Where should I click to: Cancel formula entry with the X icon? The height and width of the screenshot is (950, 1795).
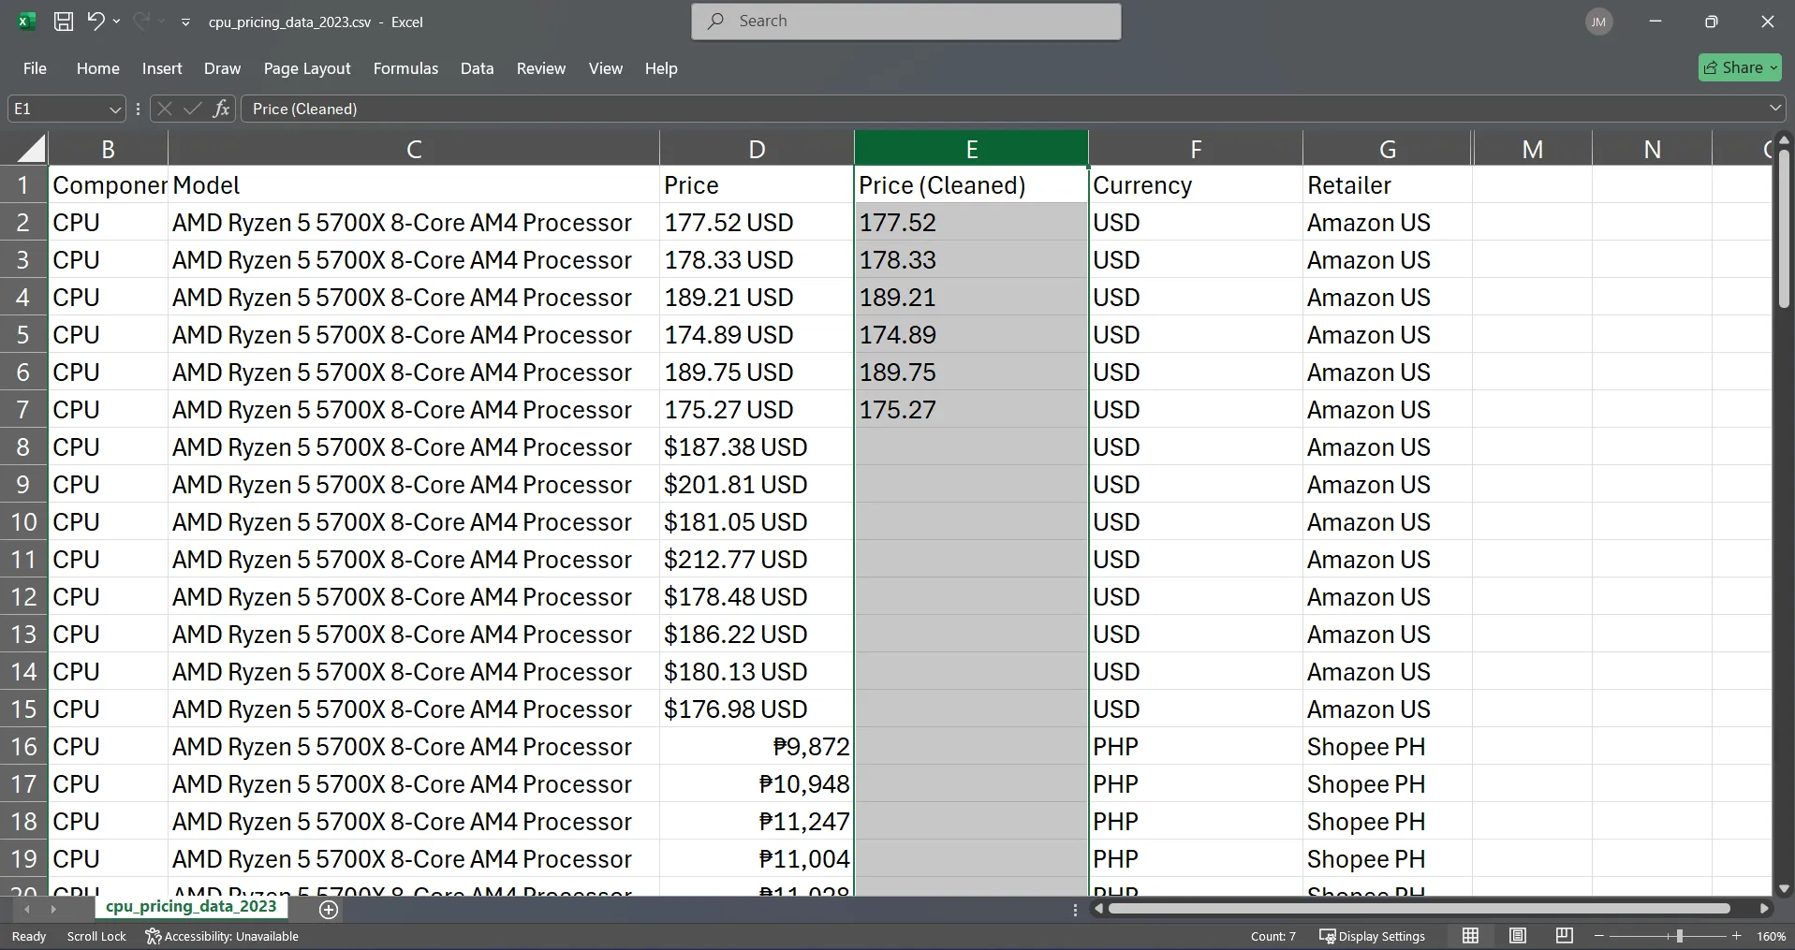tap(164, 109)
